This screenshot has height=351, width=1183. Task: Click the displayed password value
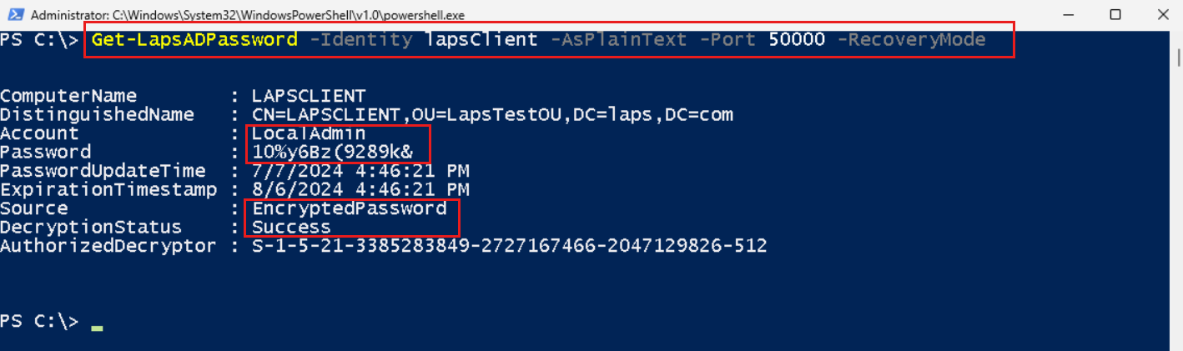(333, 153)
